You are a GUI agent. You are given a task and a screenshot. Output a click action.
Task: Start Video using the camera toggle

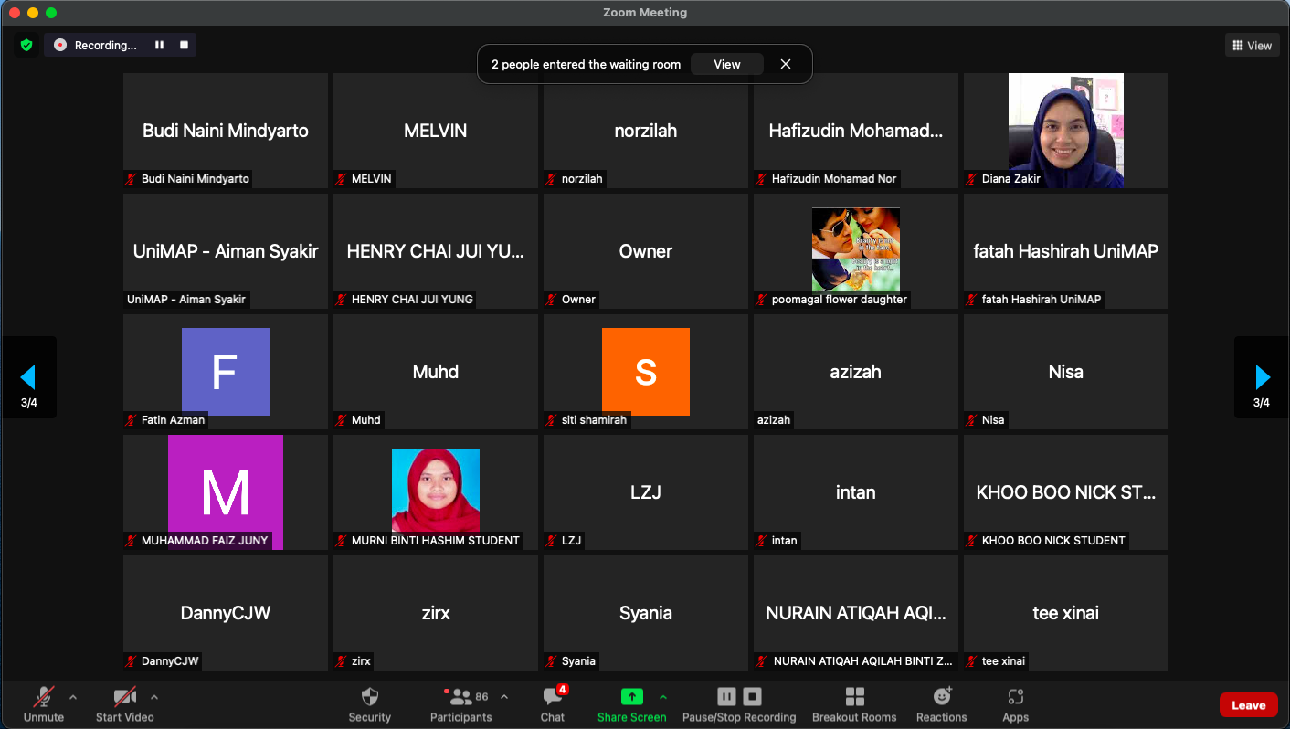pyautogui.click(x=124, y=698)
